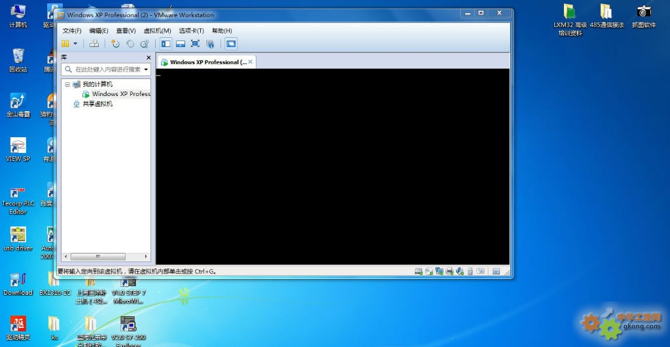Select Tecorp PLC Editor desktop shortcut

pyautogui.click(x=18, y=201)
